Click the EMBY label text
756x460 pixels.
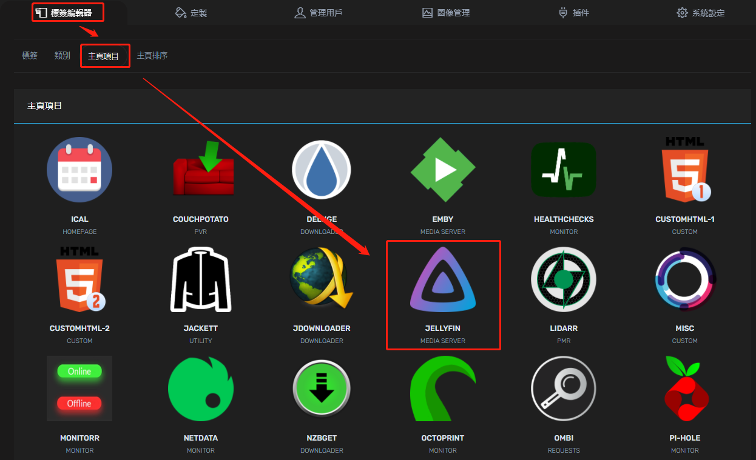pyautogui.click(x=443, y=219)
